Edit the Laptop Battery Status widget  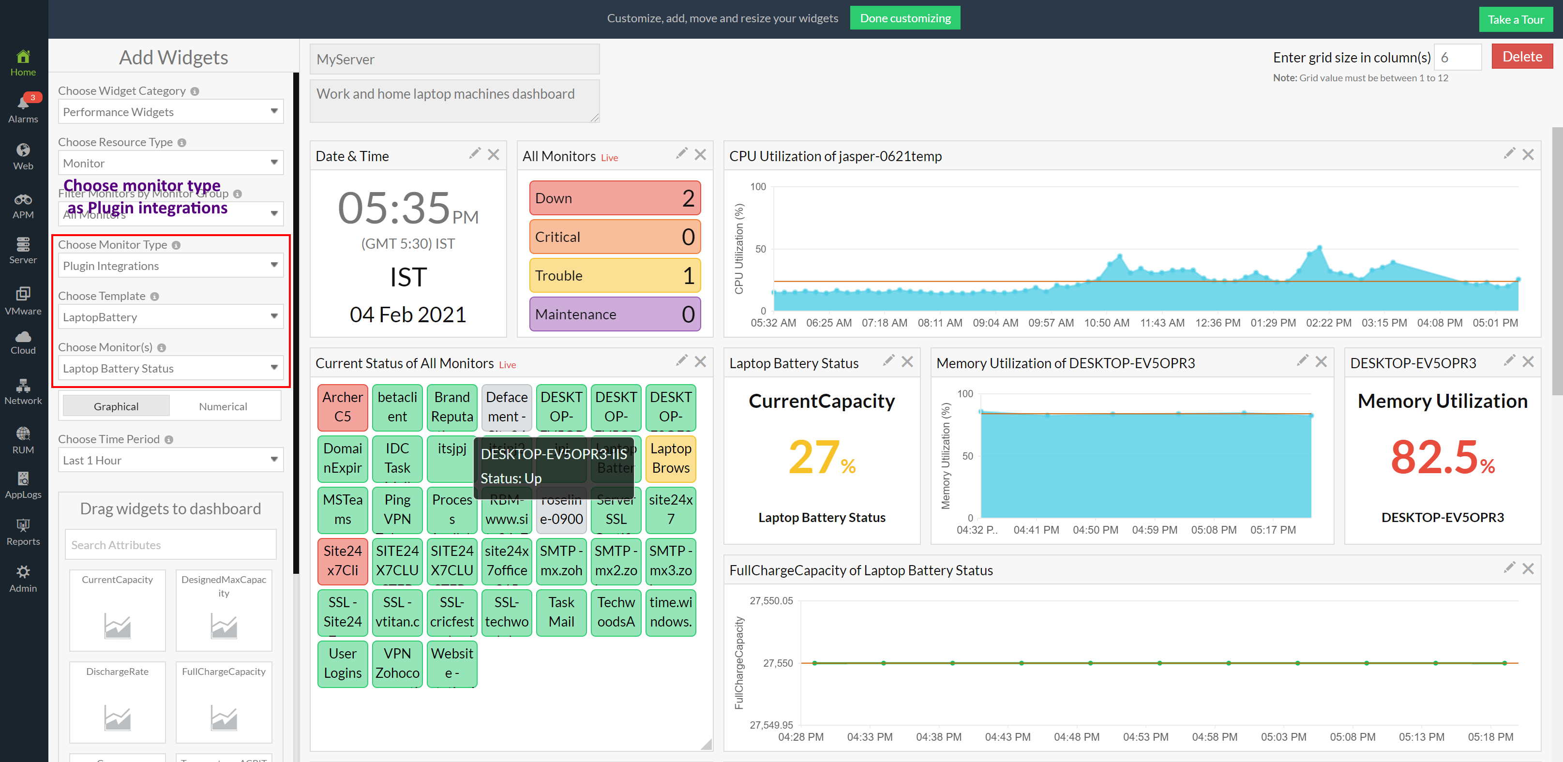[888, 361]
